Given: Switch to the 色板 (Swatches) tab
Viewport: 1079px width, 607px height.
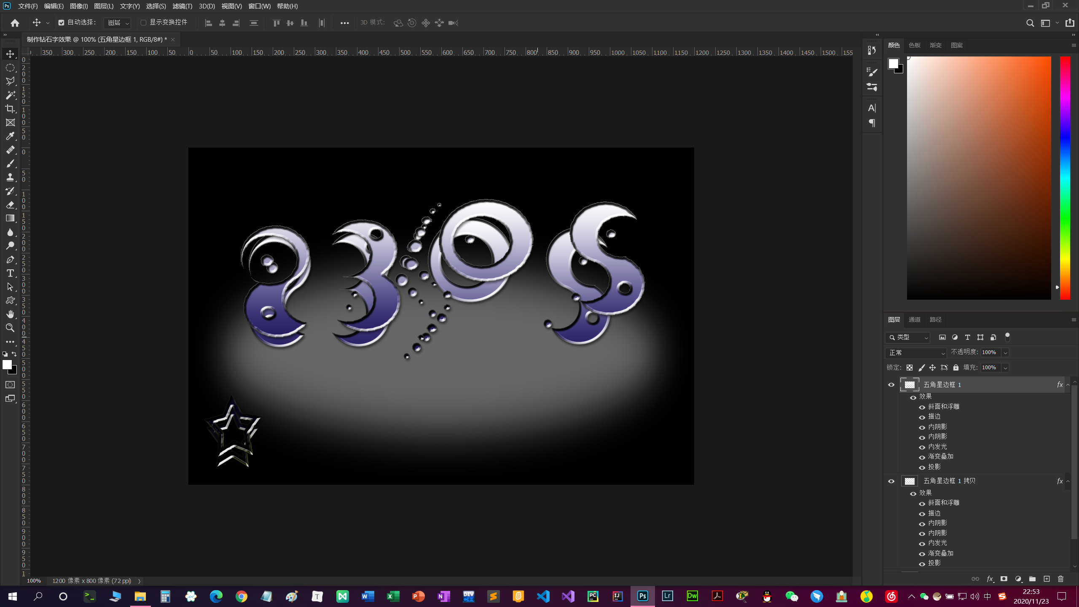Looking at the screenshot, I should coord(914,45).
